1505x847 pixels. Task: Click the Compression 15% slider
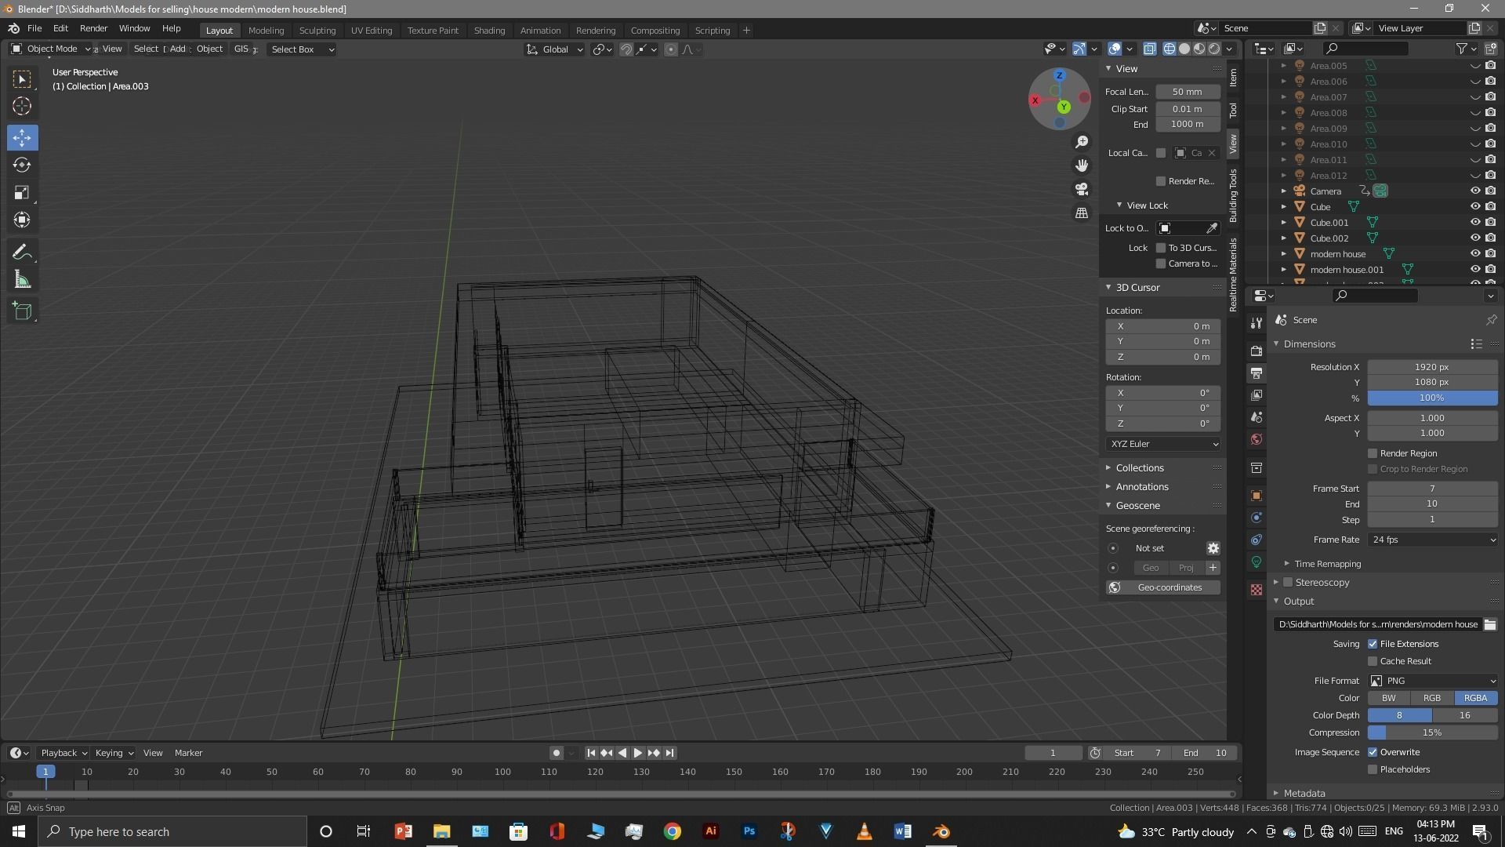[x=1432, y=732]
